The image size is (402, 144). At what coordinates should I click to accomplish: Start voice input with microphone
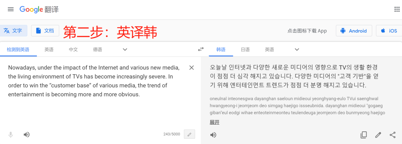[10, 135]
